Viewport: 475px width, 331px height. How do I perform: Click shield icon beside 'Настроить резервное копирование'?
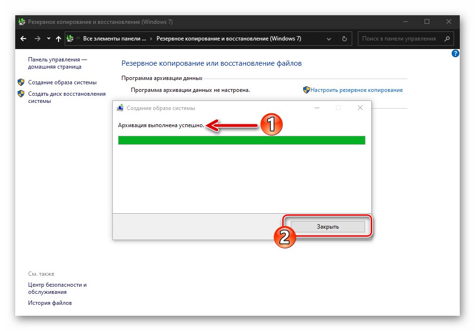(x=306, y=90)
